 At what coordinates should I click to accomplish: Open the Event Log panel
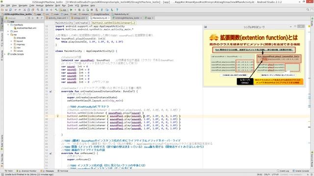tap(283, 171)
